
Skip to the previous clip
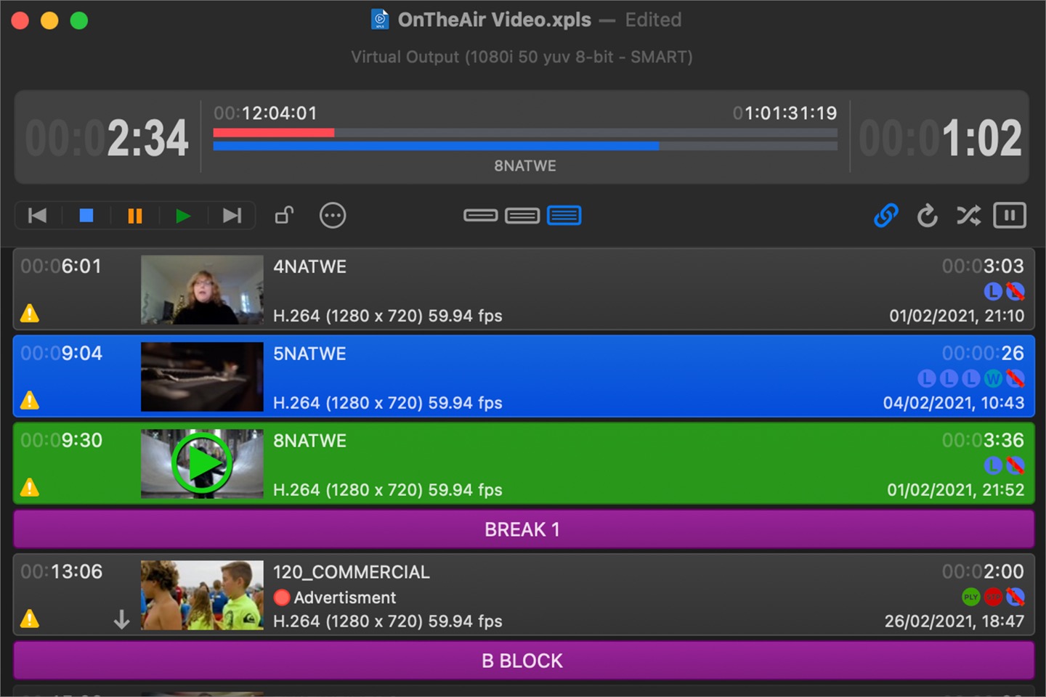(x=37, y=216)
